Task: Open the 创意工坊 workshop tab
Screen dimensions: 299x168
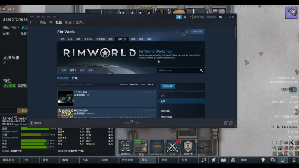Action: click(122, 40)
